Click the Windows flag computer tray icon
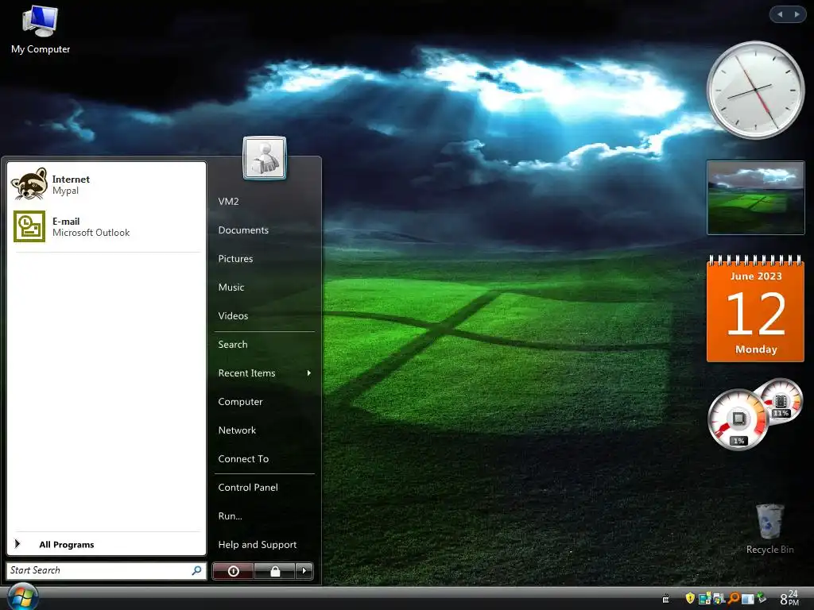The height and width of the screenshot is (610, 814). click(719, 598)
